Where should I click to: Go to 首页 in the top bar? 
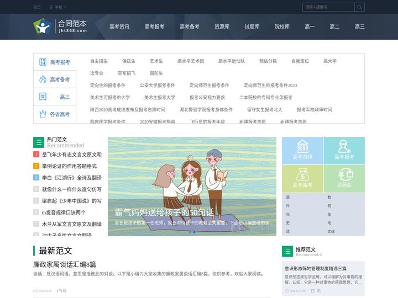(x=37, y=7)
